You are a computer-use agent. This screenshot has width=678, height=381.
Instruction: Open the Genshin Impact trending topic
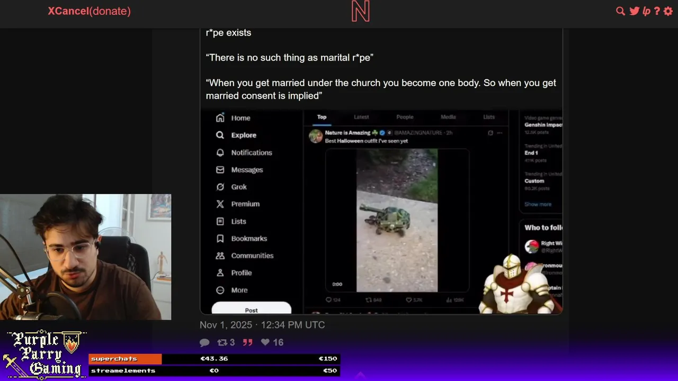543,125
